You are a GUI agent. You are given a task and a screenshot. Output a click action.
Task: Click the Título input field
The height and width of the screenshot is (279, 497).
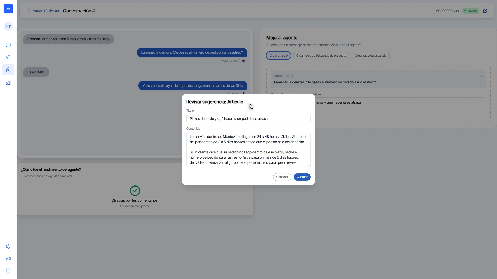coord(248,119)
